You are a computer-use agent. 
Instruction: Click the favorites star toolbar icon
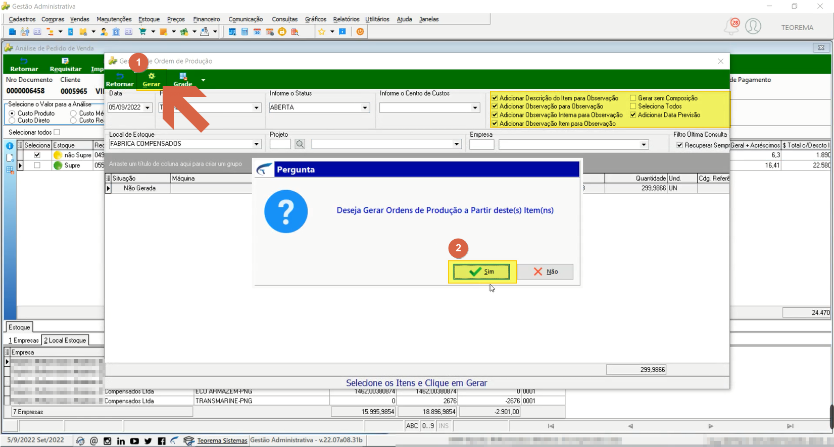[322, 32]
